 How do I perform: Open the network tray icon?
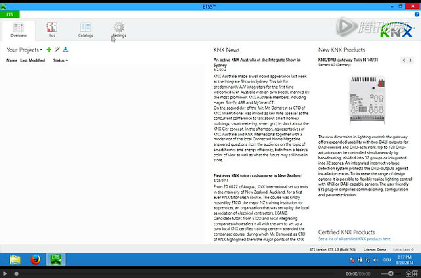pos(368,260)
